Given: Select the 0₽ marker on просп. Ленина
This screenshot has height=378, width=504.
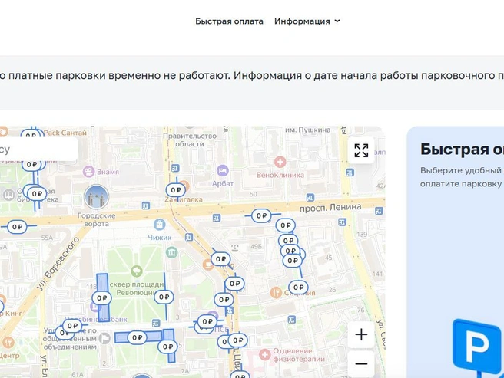Looking at the screenshot, I should [x=261, y=215].
